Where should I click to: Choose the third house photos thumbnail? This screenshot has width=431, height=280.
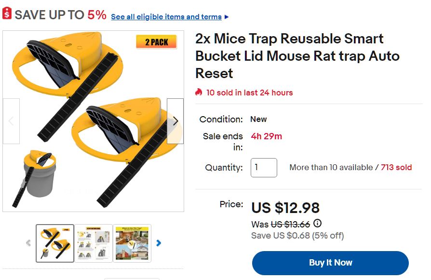(132, 243)
